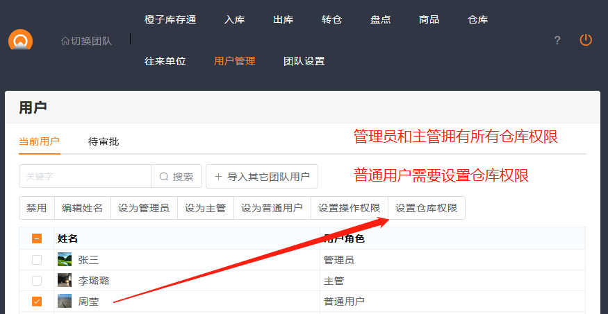Open the 用户管理 menu
The image size is (608, 314).
(x=234, y=61)
